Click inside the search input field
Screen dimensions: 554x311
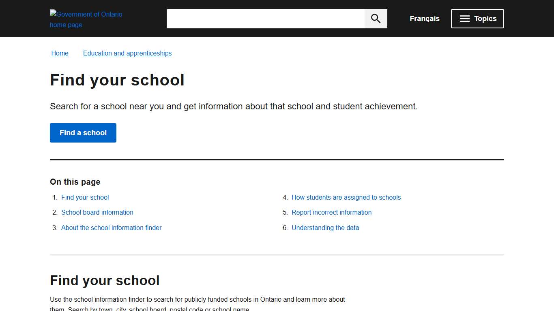point(266,18)
